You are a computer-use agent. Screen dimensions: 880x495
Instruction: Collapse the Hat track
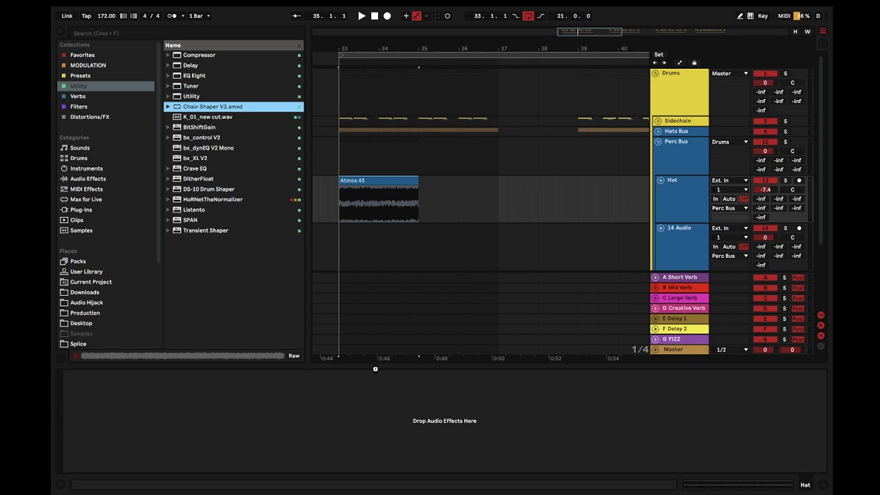point(661,180)
